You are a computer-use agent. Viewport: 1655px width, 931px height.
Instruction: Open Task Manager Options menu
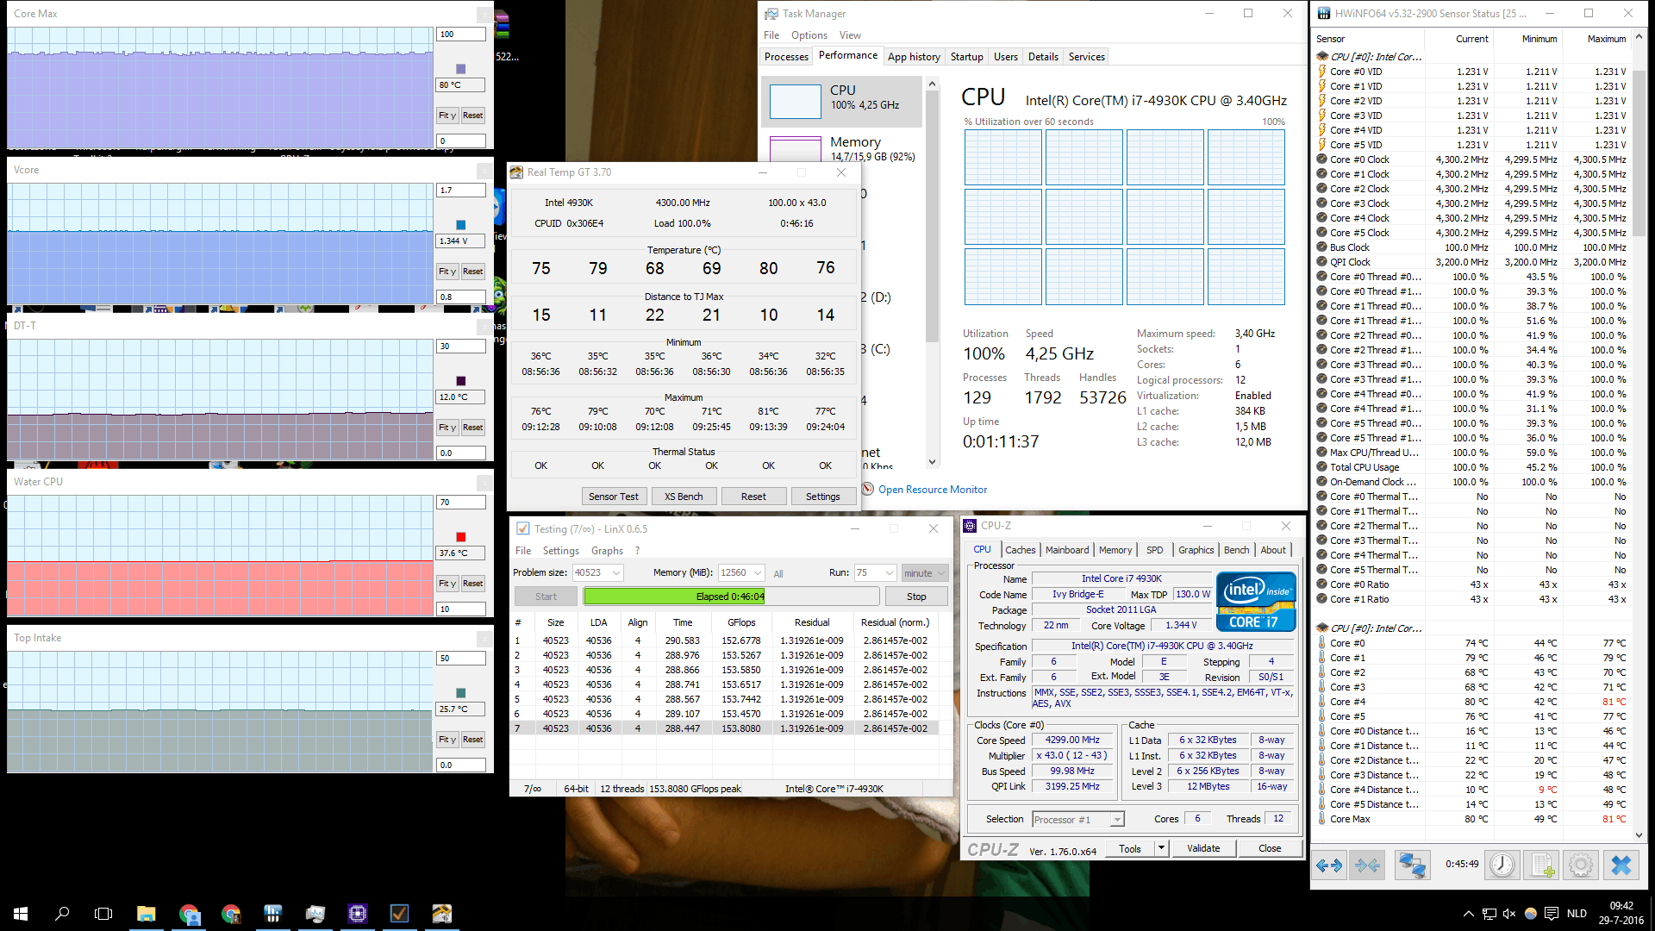coord(809,35)
